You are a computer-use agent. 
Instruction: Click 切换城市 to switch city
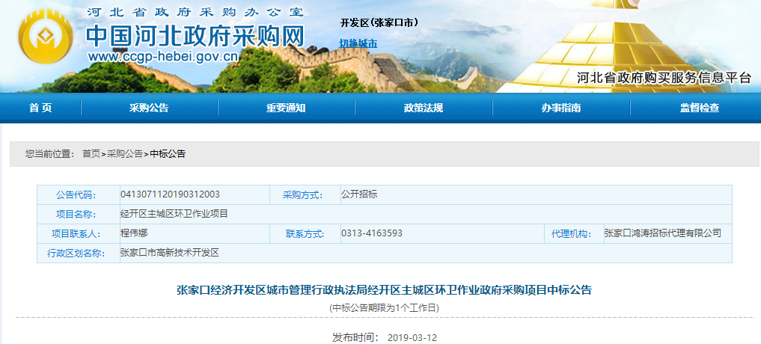click(x=358, y=43)
